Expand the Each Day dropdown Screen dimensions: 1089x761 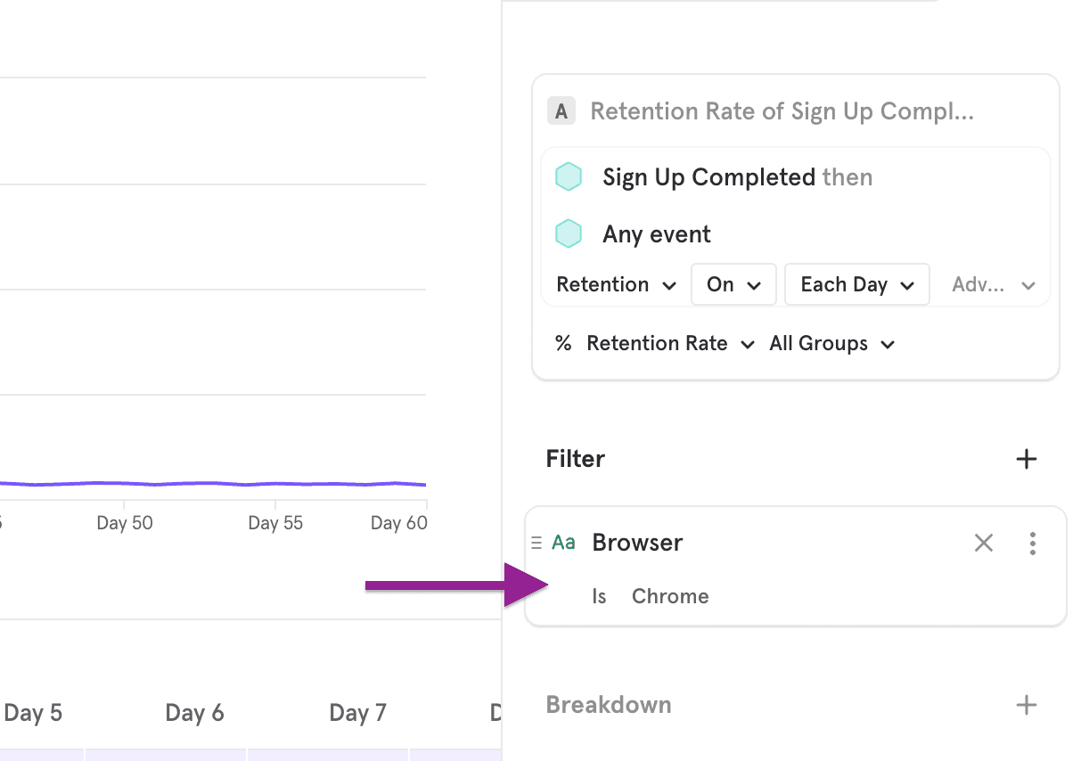857,285
